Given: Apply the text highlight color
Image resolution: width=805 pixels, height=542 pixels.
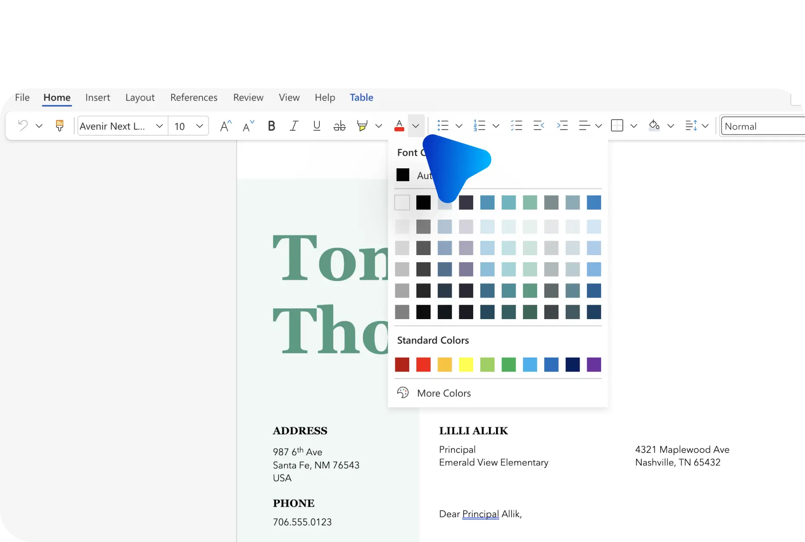Looking at the screenshot, I should point(362,126).
